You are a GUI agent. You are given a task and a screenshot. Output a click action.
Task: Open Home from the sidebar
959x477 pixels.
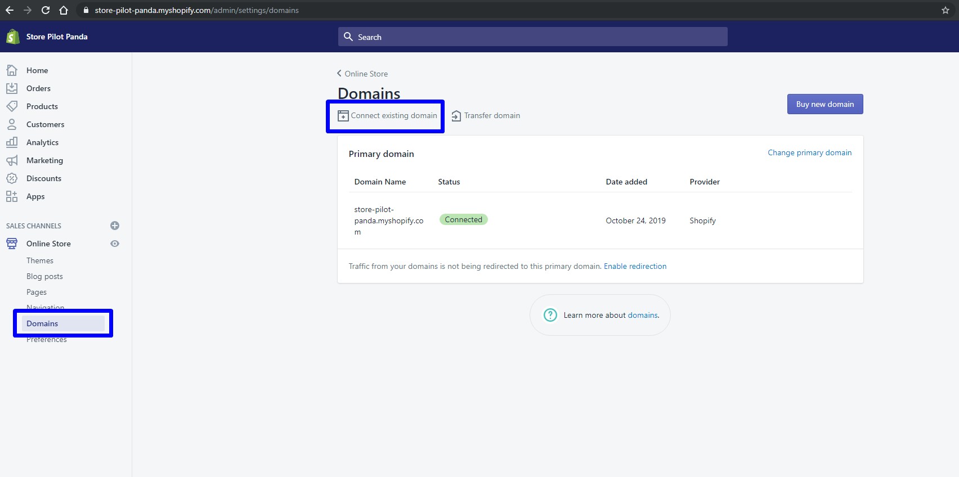(x=37, y=70)
